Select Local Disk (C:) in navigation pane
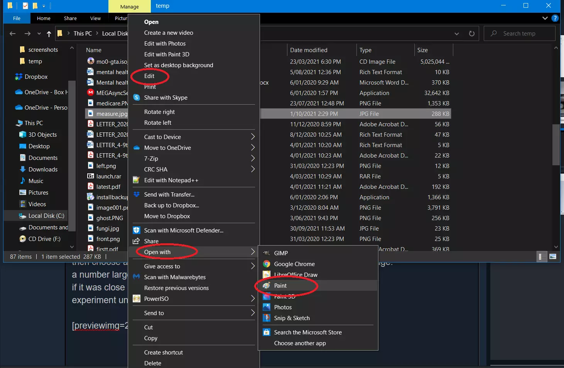 click(46, 215)
